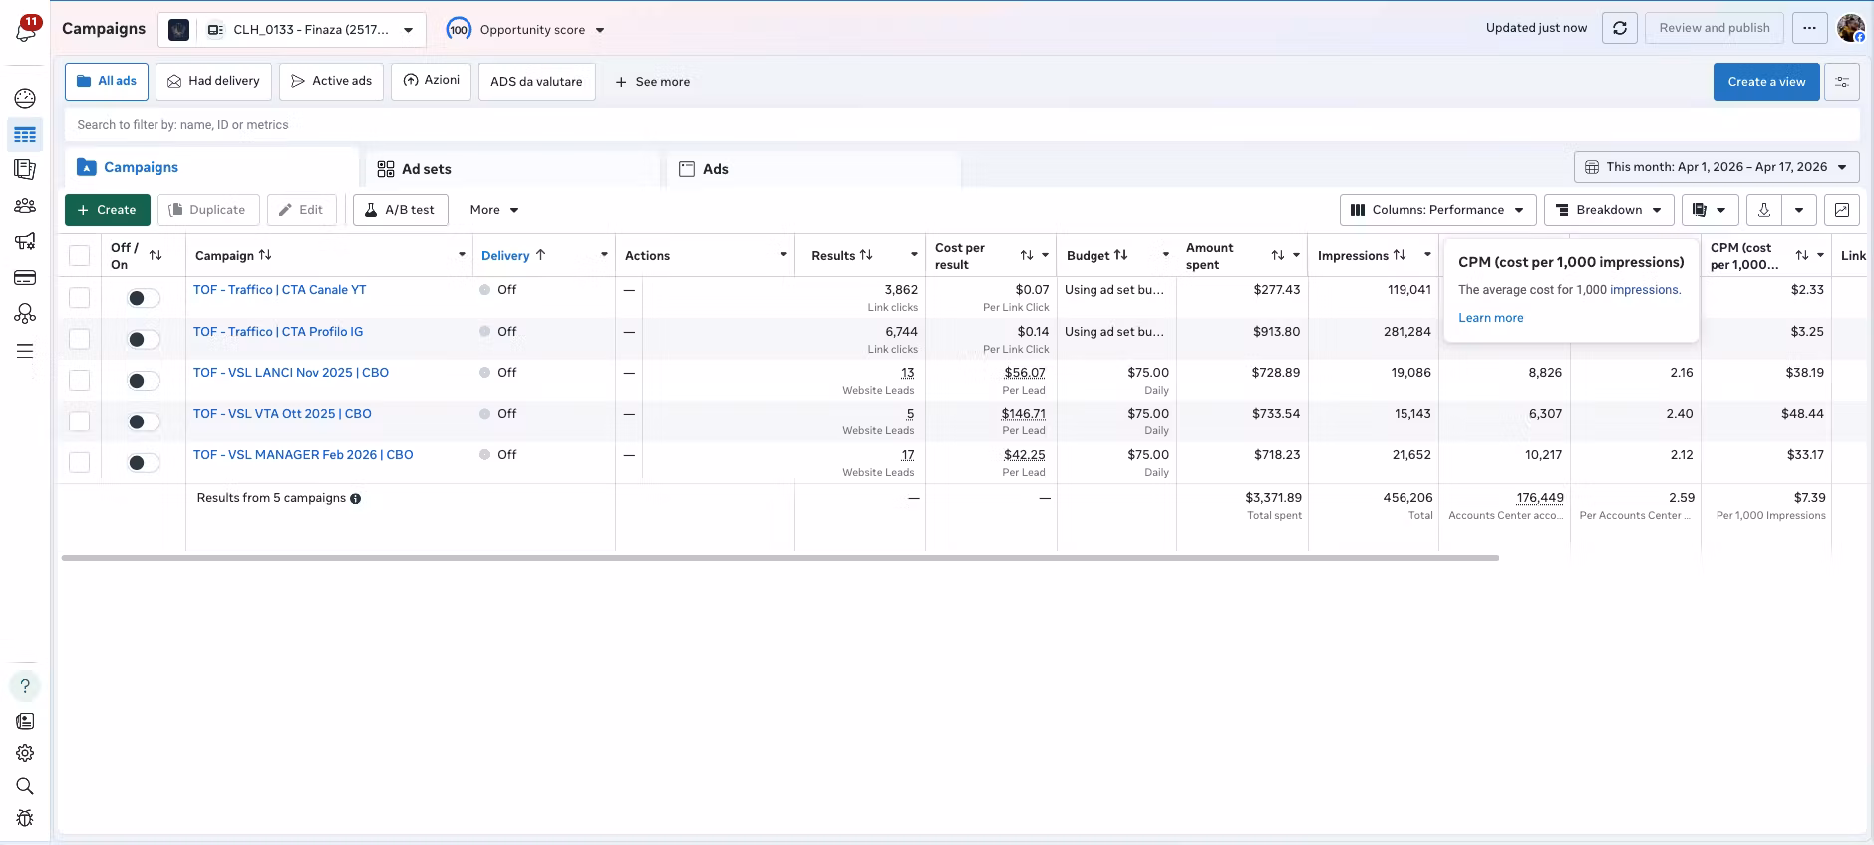Toggle on TOF - VSL LANCI Nov 2025 campaign
The image size is (1874, 845).
click(144, 381)
